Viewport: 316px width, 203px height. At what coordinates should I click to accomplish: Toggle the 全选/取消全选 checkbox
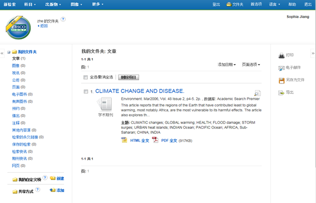pos(86,77)
